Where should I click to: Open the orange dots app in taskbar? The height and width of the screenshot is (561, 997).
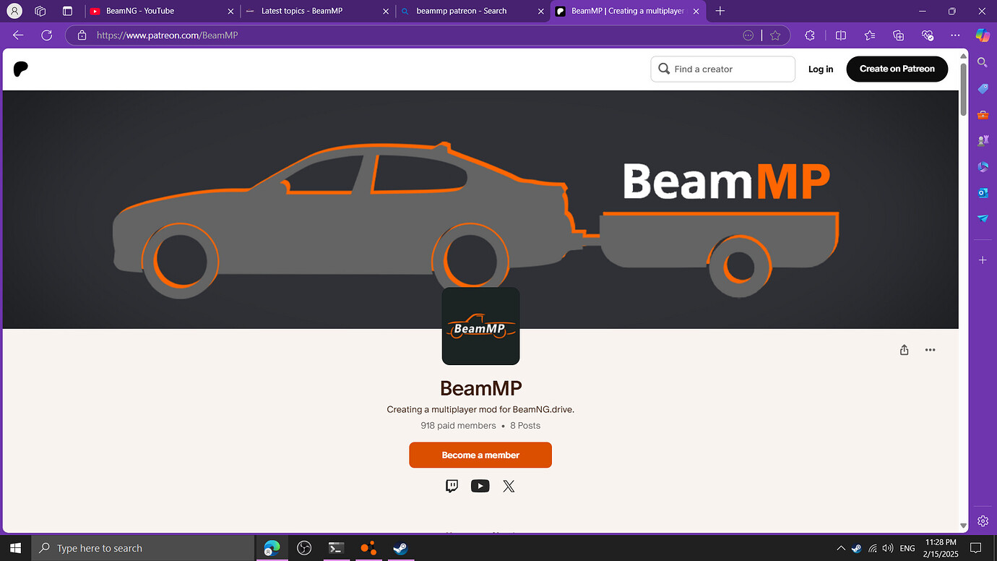pyautogui.click(x=368, y=548)
